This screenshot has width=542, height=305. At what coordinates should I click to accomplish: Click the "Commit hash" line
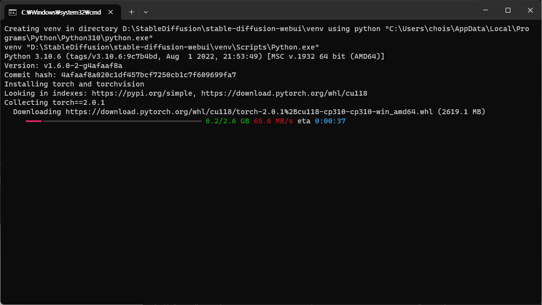point(120,75)
